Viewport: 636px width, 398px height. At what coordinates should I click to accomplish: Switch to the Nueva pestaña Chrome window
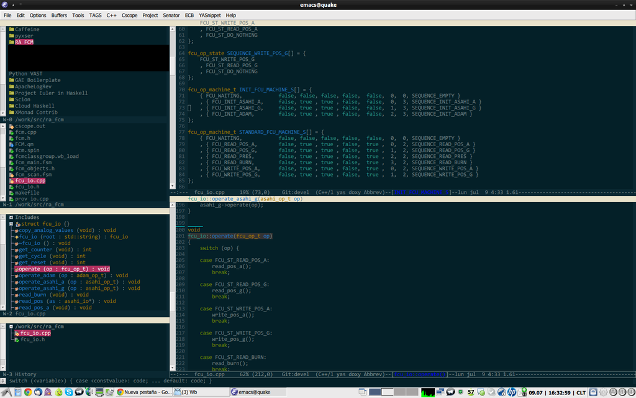(x=144, y=392)
